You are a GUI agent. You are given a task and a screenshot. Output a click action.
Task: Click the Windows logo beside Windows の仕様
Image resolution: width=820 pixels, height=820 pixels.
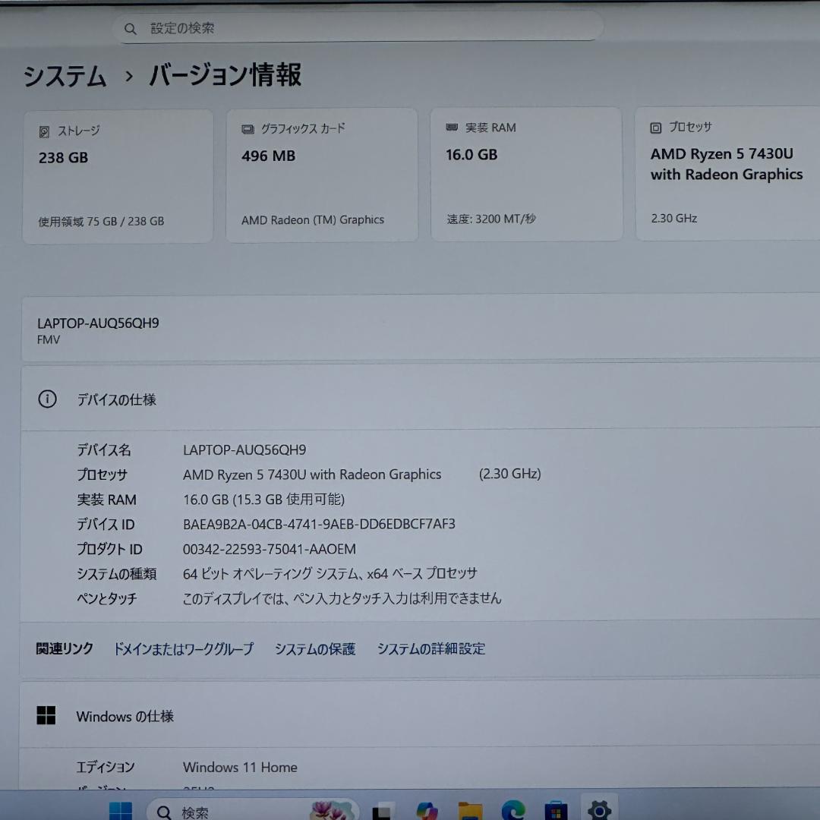click(47, 715)
